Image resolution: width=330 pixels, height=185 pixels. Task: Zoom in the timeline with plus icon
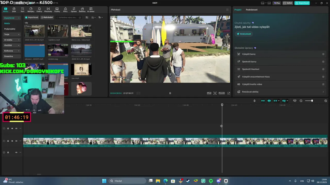click(326, 101)
